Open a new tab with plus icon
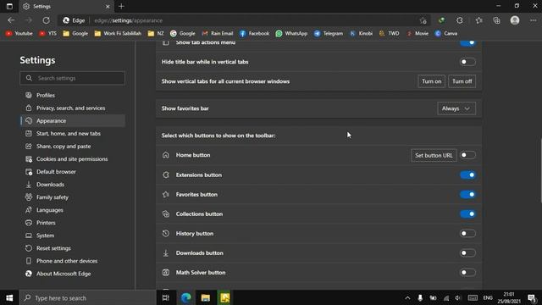The width and height of the screenshot is (542, 305). click(121, 6)
